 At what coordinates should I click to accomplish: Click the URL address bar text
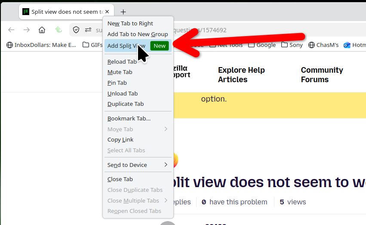[200, 30]
